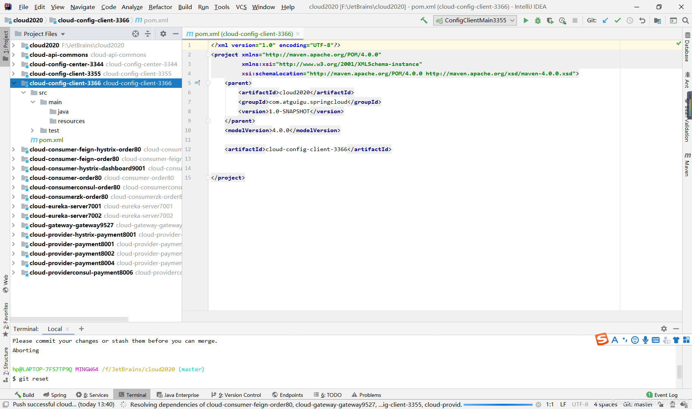The image size is (692, 409).
Task: Fold the parent tag on line 5
Action: pos(208,83)
